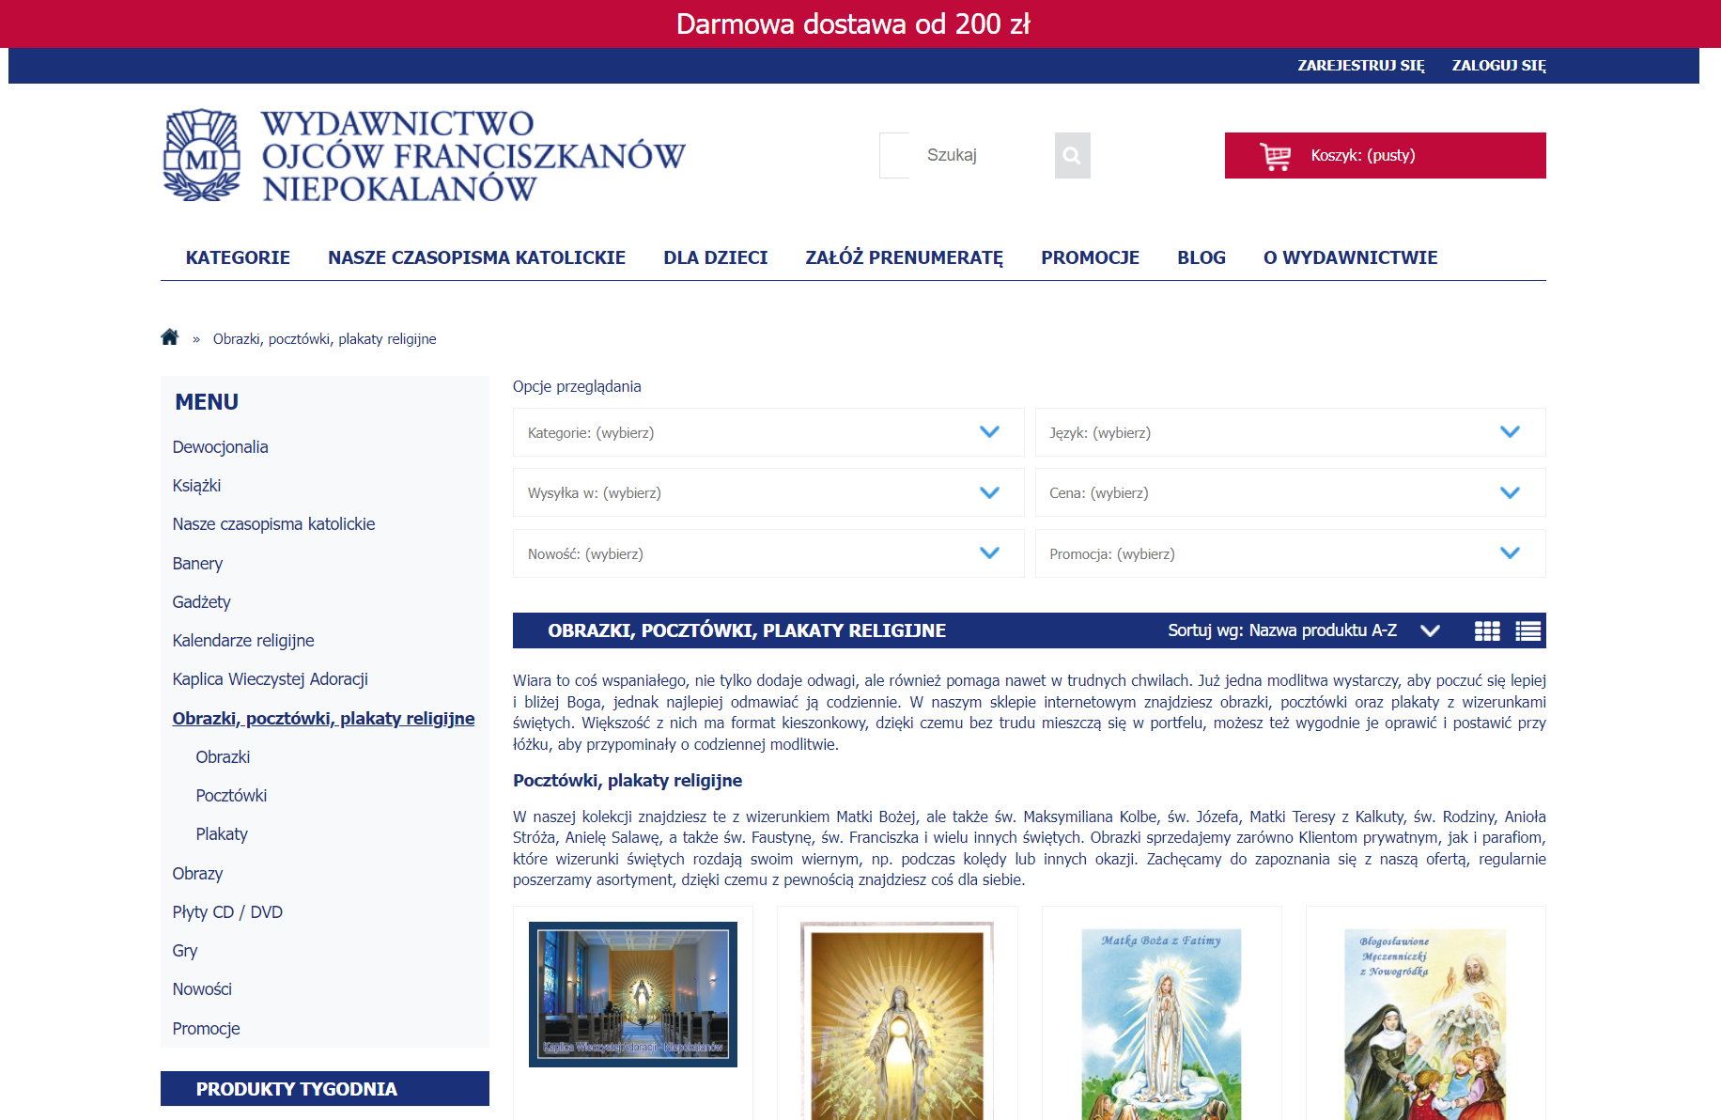Switch product listing to list view
Viewport: 1721px width, 1120px height.
click(x=1528, y=630)
